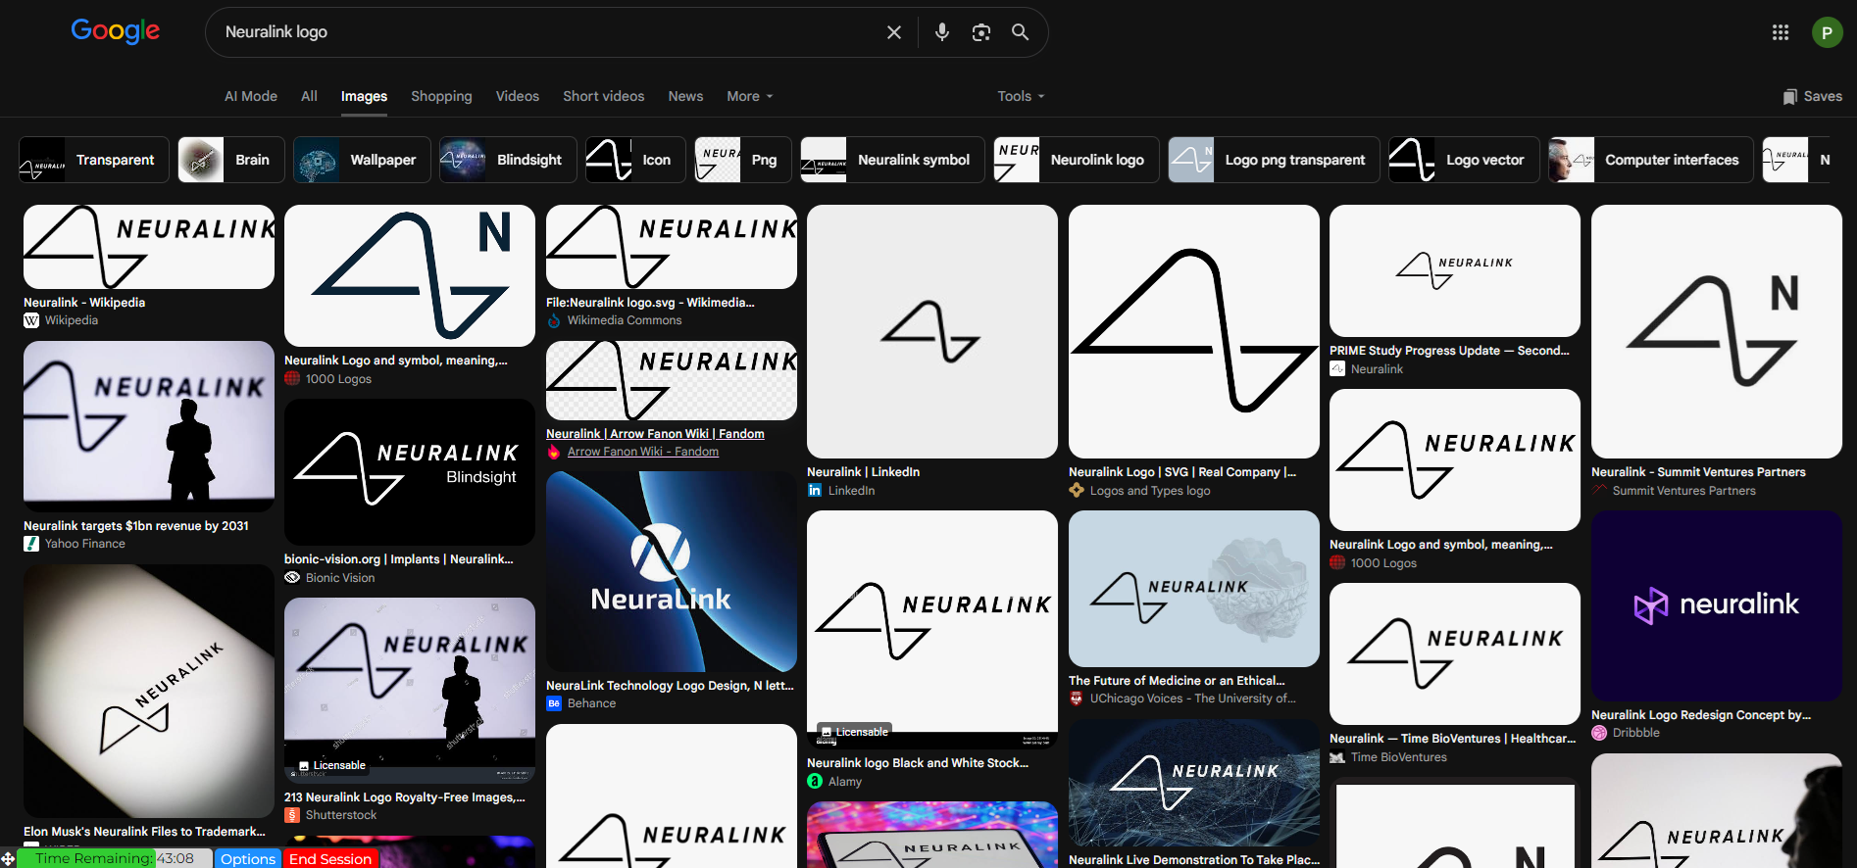Click the Logos and Types source favicon

pos(1077,491)
